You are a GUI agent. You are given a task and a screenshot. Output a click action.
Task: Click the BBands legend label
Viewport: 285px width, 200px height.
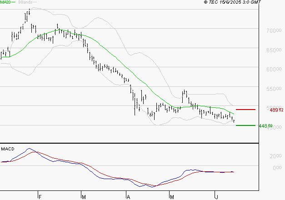(x=25, y=2)
